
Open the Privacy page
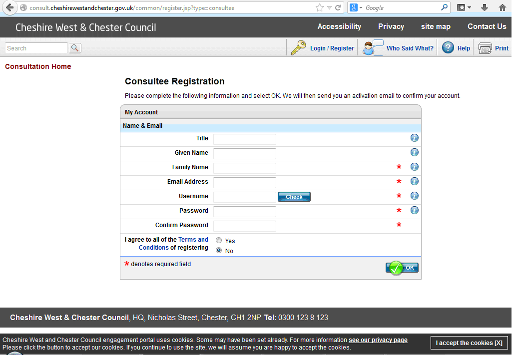(x=391, y=26)
